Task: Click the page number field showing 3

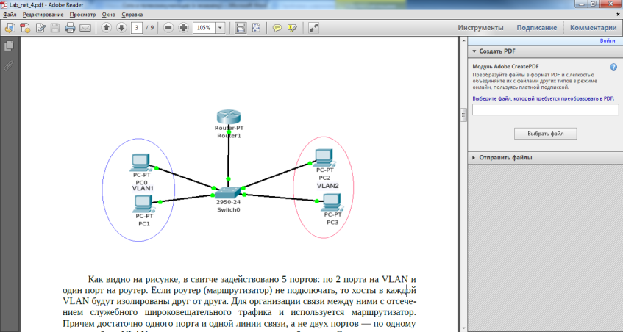Action: tap(137, 28)
